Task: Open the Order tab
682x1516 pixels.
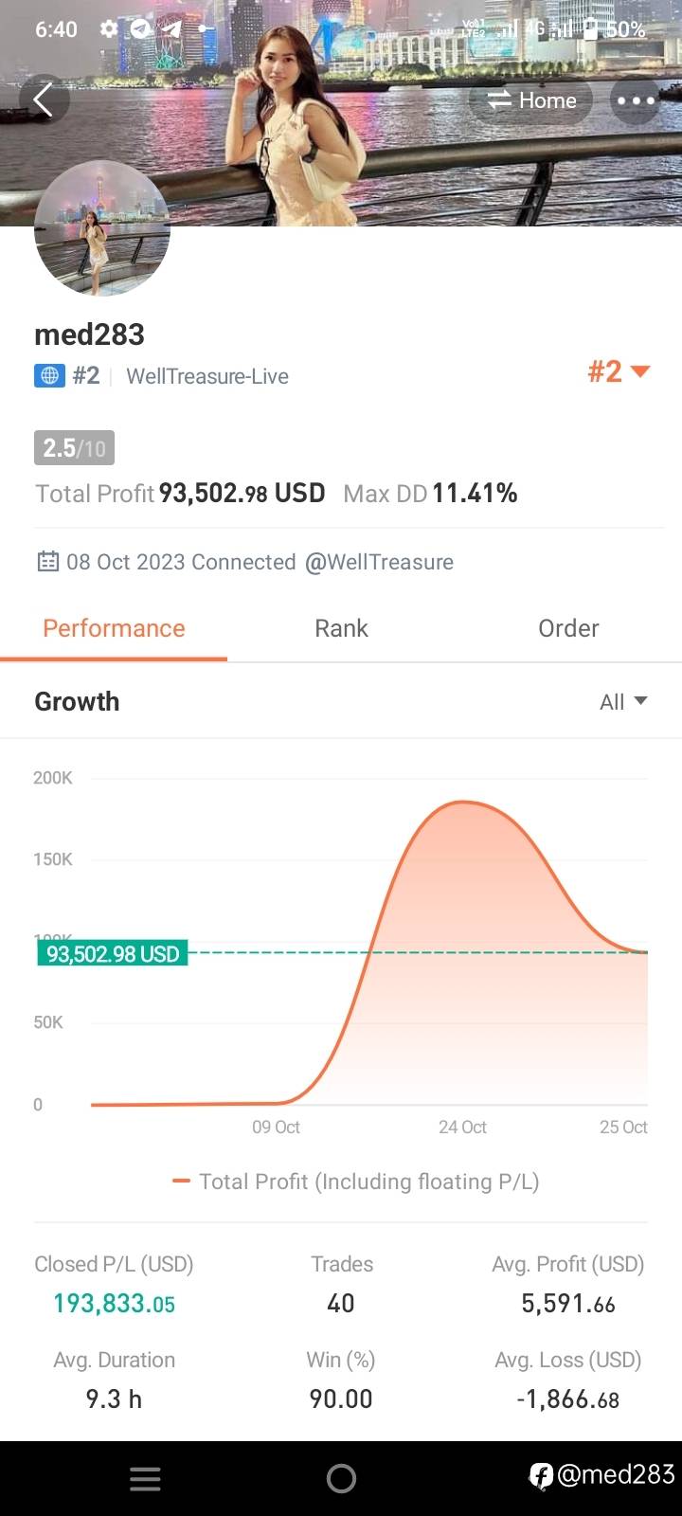Action: (568, 628)
